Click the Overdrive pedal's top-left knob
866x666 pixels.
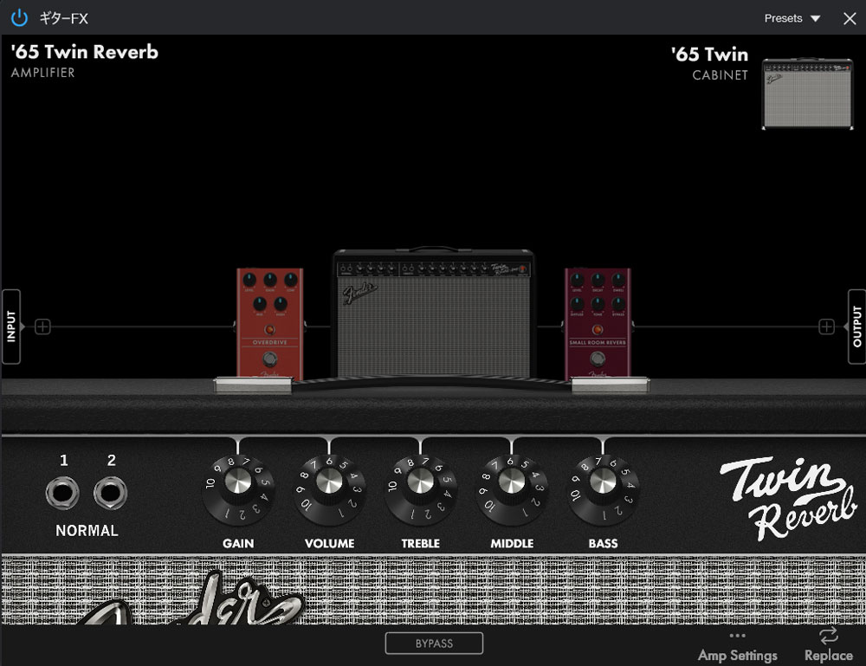(249, 280)
